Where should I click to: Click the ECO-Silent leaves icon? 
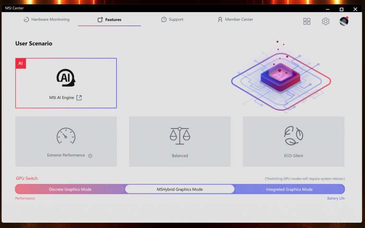tap(293, 136)
